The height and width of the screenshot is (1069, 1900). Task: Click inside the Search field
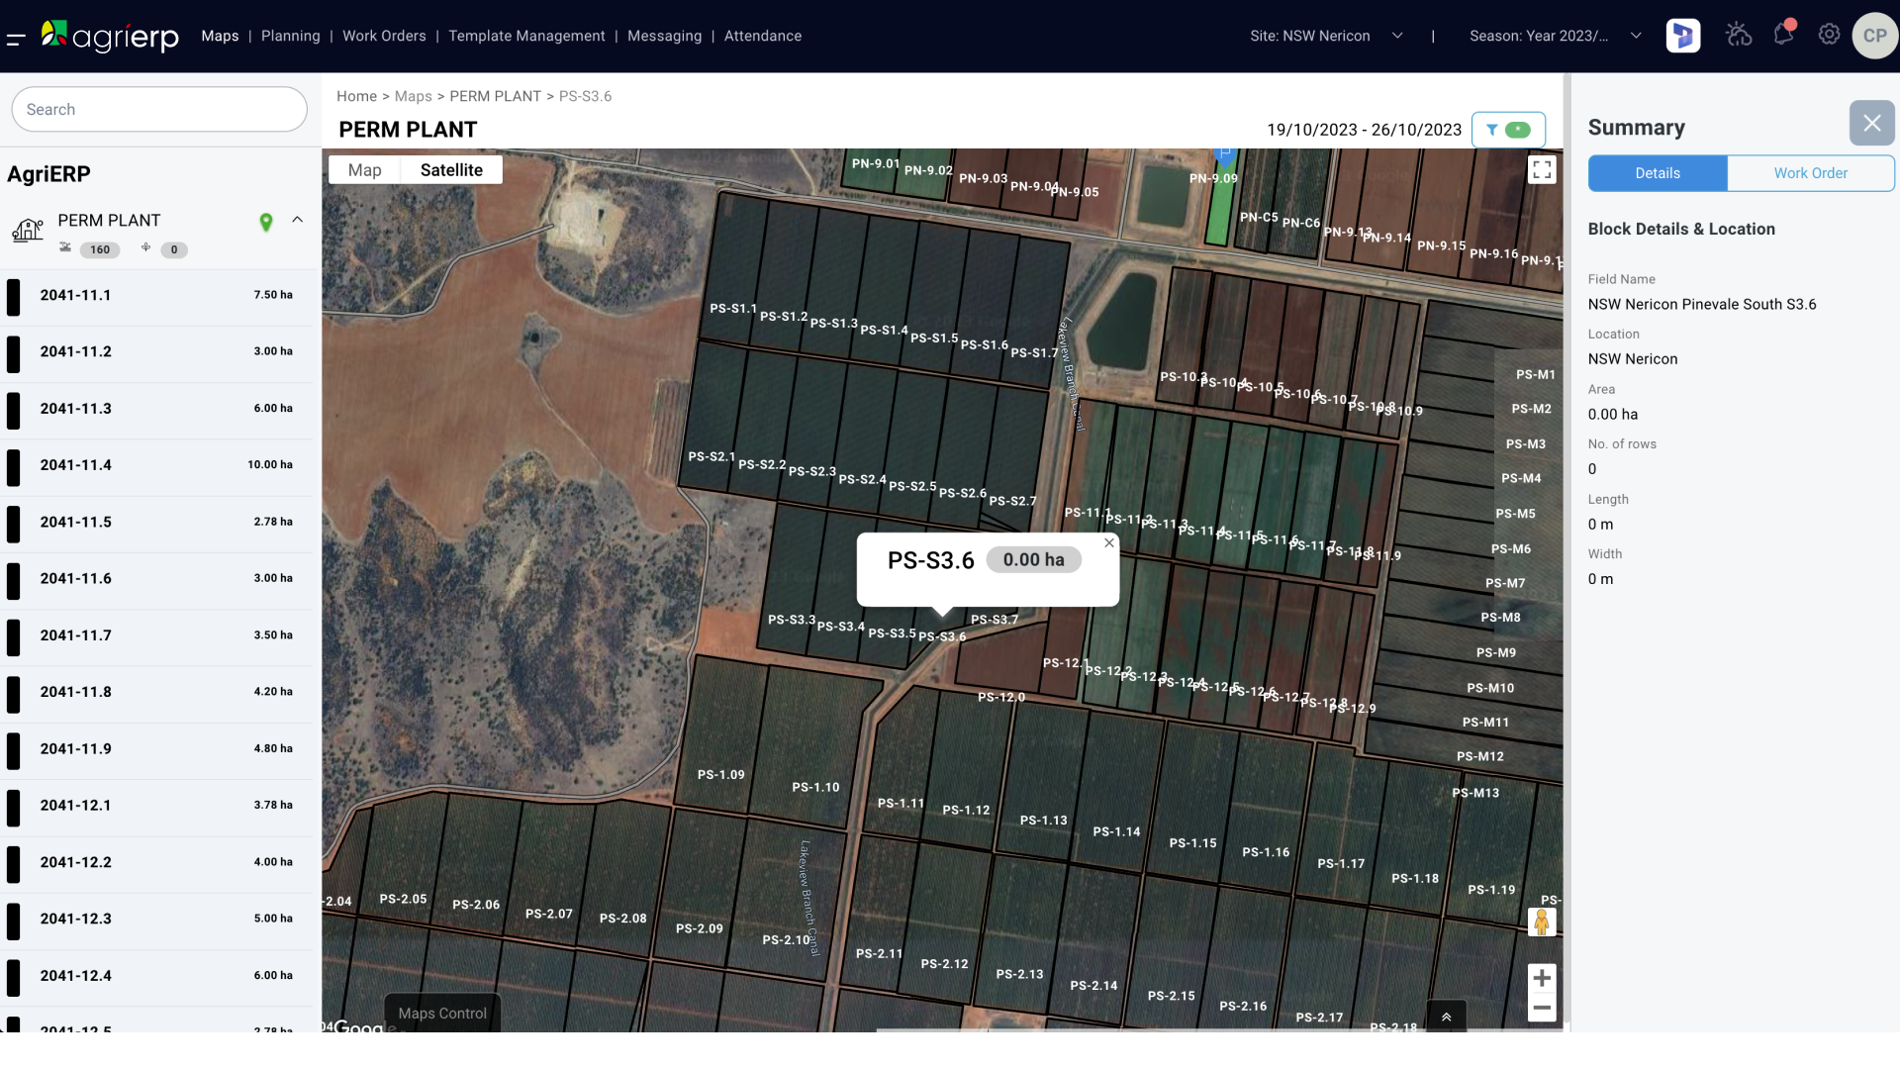[158, 109]
